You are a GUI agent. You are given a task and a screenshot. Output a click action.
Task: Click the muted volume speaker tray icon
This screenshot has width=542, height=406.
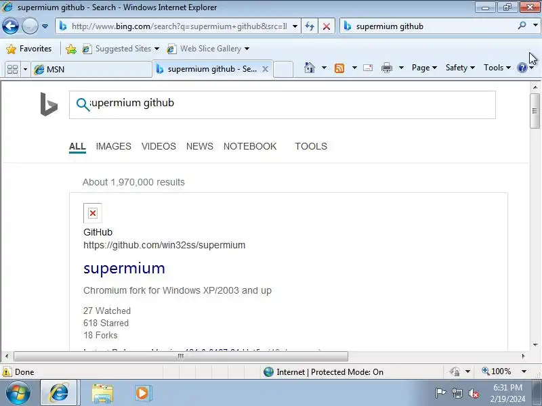[x=473, y=393]
